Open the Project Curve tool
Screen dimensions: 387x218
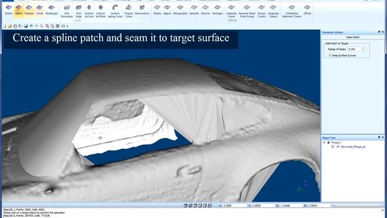coord(129,12)
